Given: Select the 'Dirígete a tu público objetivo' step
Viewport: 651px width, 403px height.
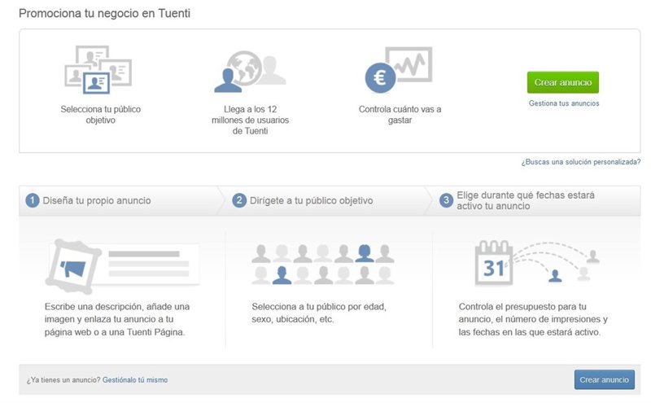Looking at the screenshot, I should point(312,200).
